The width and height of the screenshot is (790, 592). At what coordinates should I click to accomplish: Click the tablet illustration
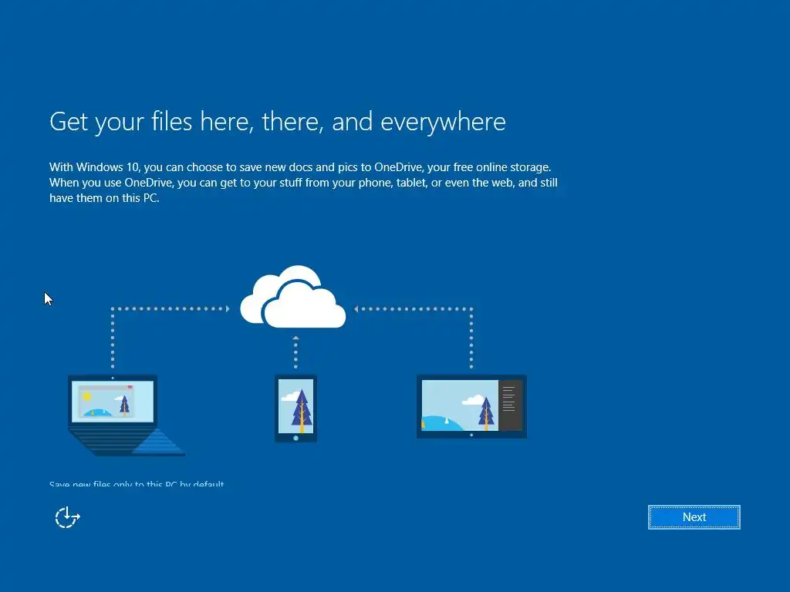point(471,407)
